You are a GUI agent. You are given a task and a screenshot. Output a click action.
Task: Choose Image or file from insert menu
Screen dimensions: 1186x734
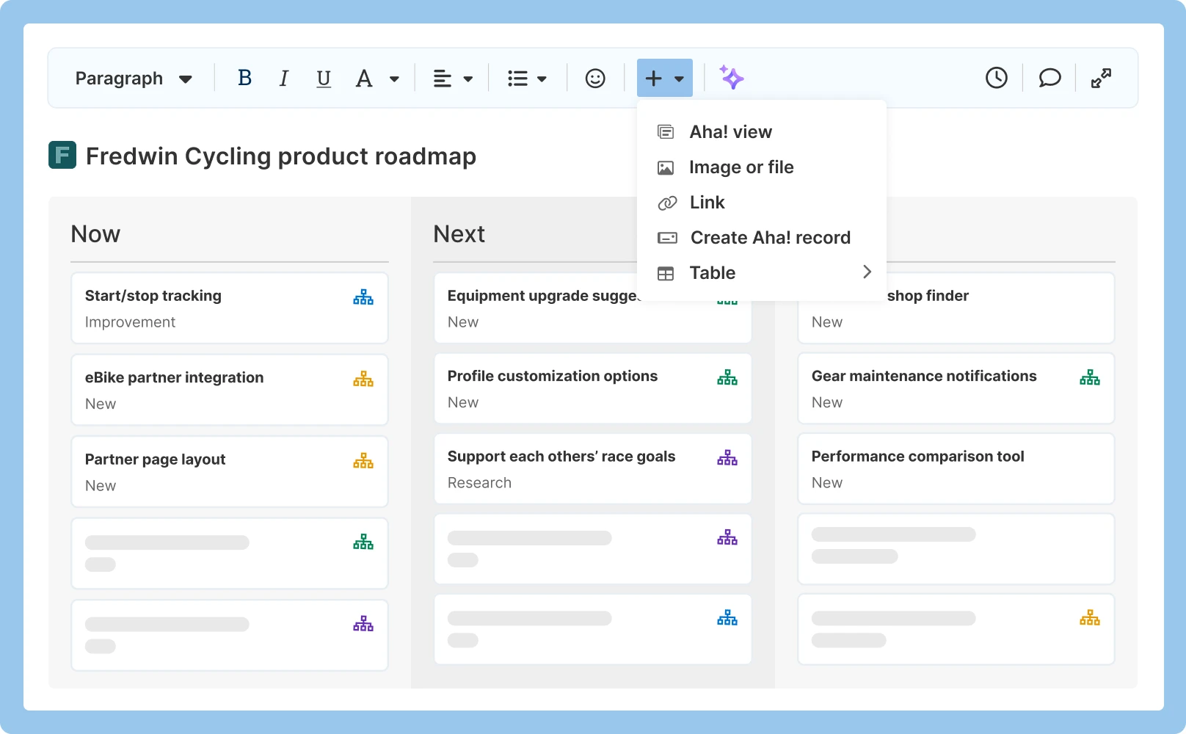[741, 167]
